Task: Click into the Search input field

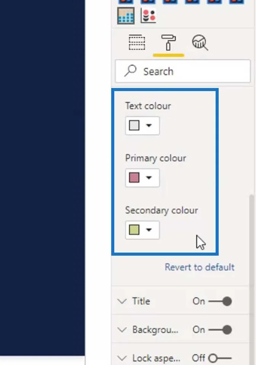Action: (183, 71)
